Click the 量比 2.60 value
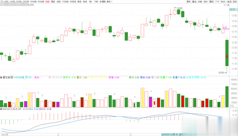The height and width of the screenshot is (136, 238). (x=82, y=78)
